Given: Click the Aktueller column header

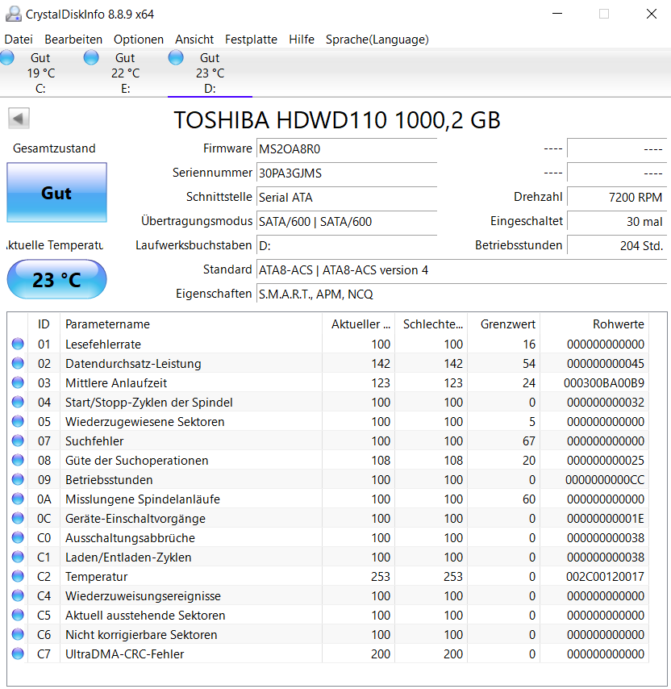Looking at the screenshot, I should click(358, 324).
